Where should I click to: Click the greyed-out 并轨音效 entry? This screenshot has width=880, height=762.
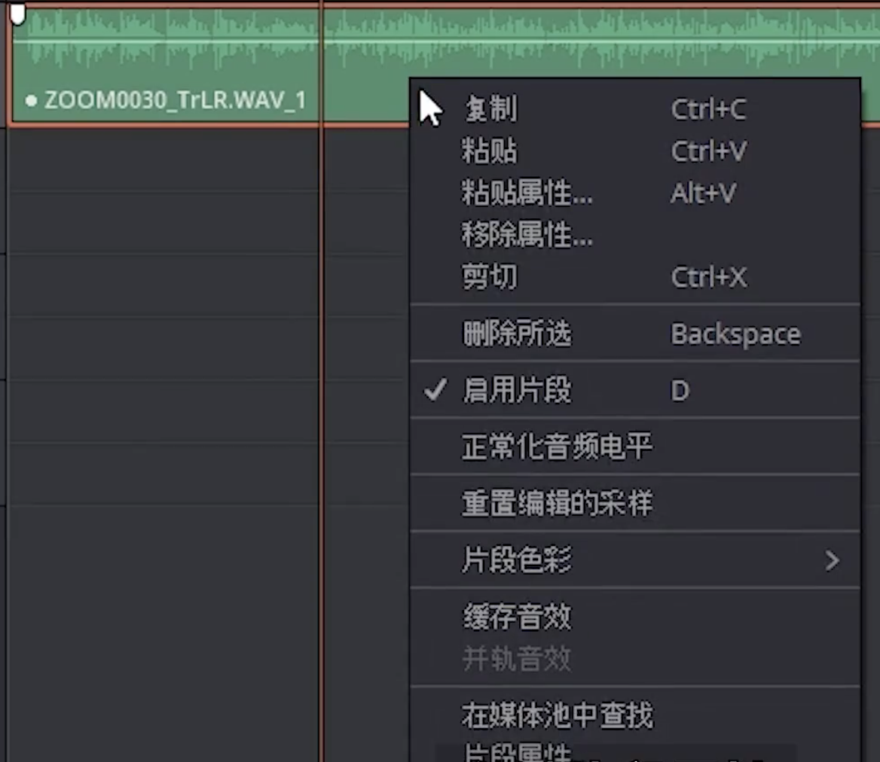pos(517,659)
